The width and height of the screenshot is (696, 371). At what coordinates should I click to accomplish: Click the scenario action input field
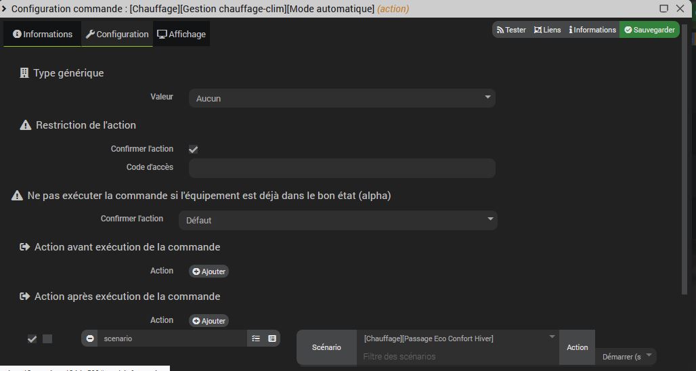tap(172, 339)
